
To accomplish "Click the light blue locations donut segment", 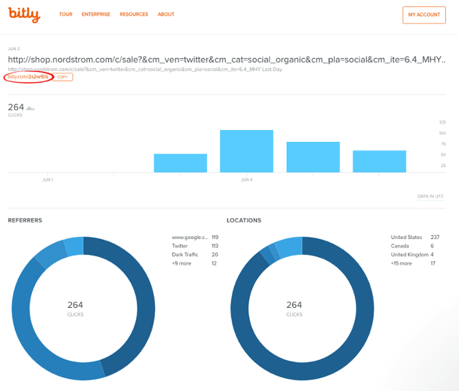I will (x=290, y=247).
